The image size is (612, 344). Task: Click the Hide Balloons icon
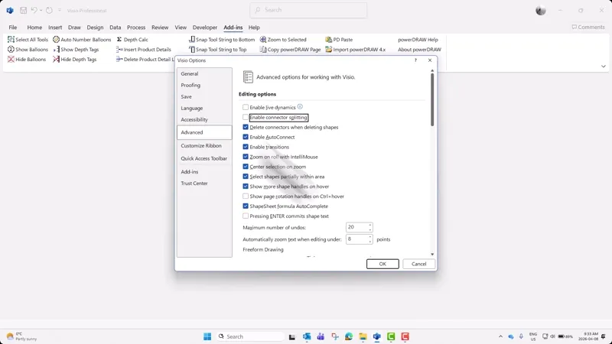pyautogui.click(x=11, y=60)
